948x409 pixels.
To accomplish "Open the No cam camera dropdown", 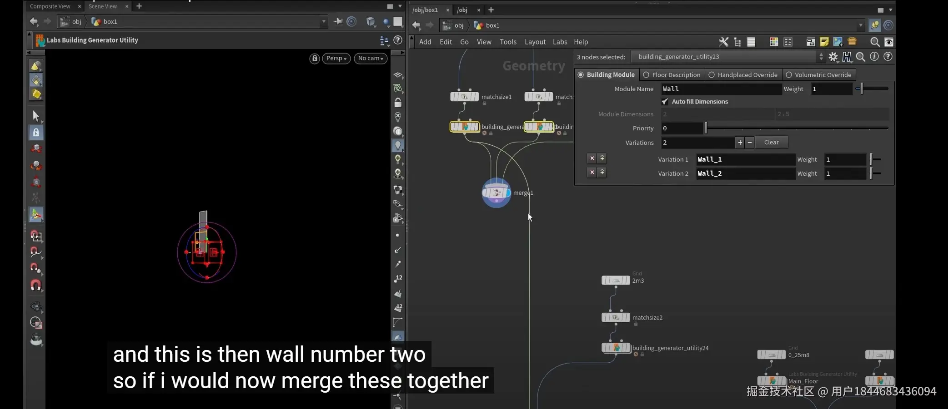I will click(x=371, y=58).
